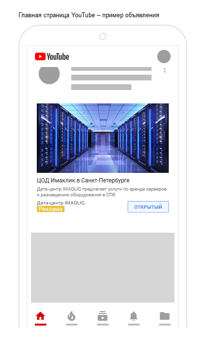
Task: Click the yellow Реклама ad badge
Action: (51, 209)
